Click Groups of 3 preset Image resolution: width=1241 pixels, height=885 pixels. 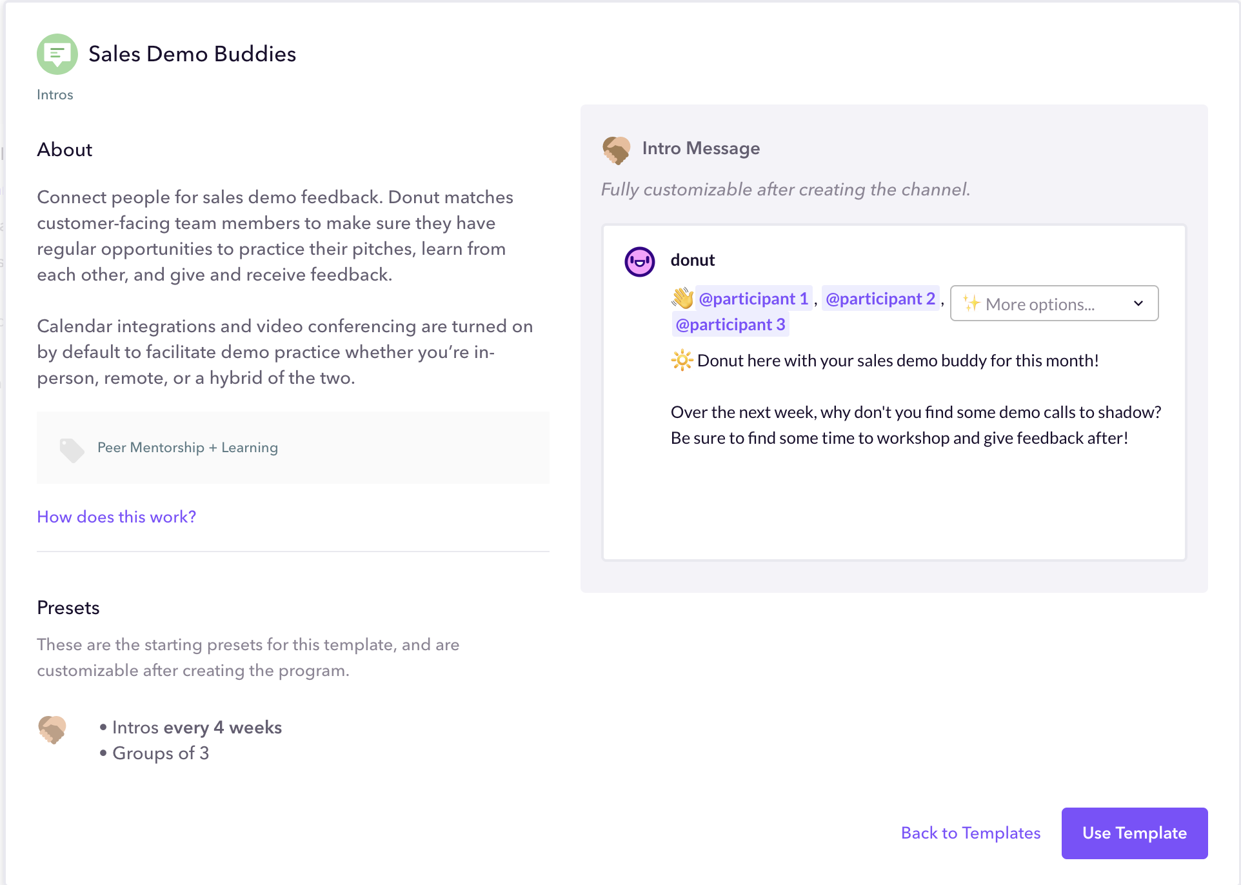pos(161,753)
